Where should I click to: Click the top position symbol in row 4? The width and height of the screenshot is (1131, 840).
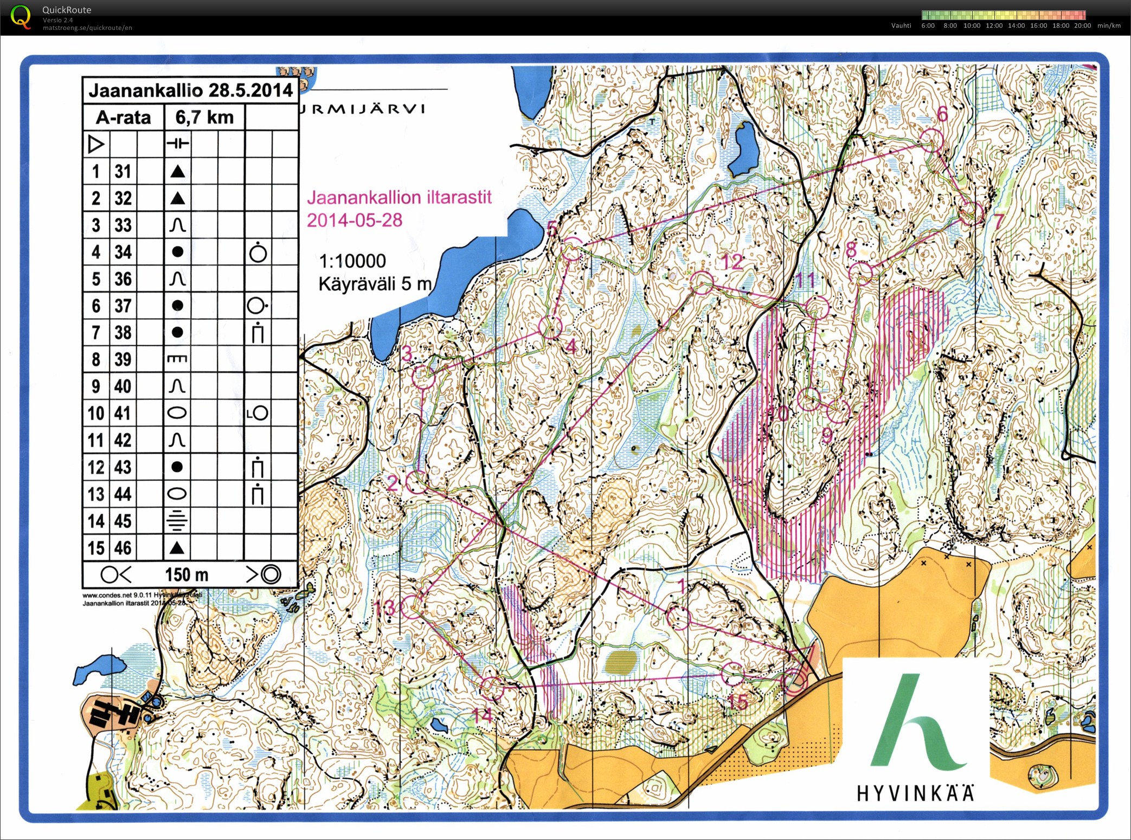pos(258,253)
